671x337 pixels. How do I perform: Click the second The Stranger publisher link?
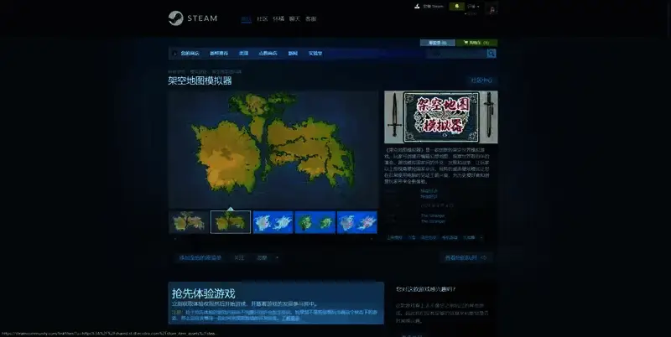tap(433, 221)
